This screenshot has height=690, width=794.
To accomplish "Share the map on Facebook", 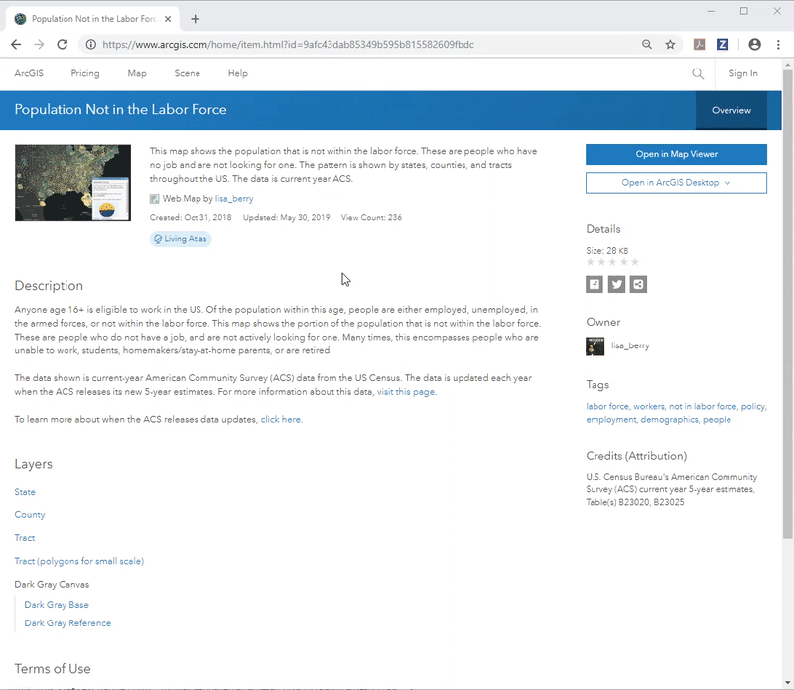I will pyautogui.click(x=594, y=284).
